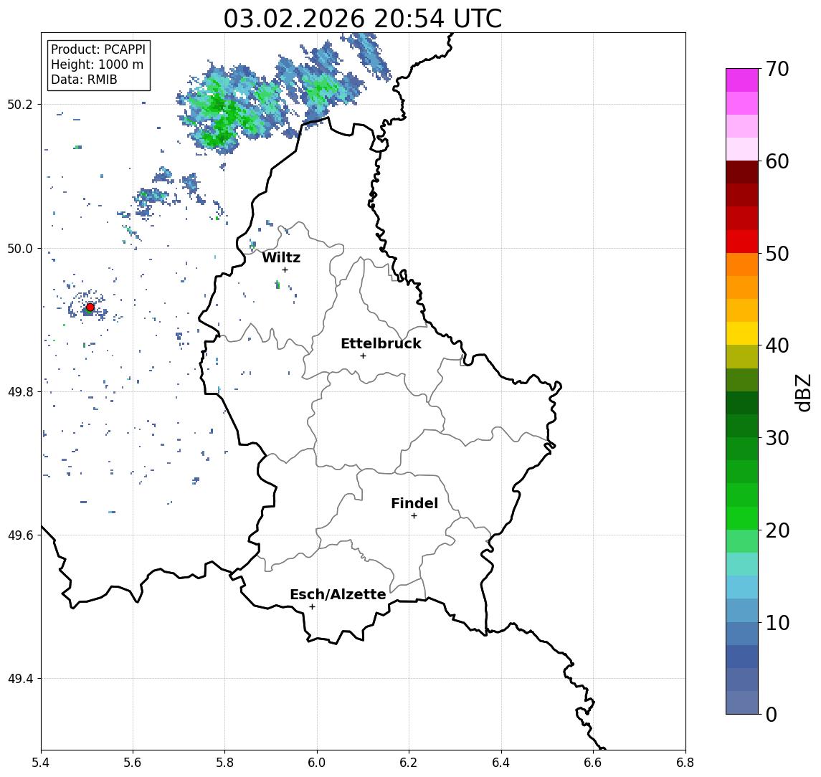Click the plus marker under Esch/Alzette

312,607
